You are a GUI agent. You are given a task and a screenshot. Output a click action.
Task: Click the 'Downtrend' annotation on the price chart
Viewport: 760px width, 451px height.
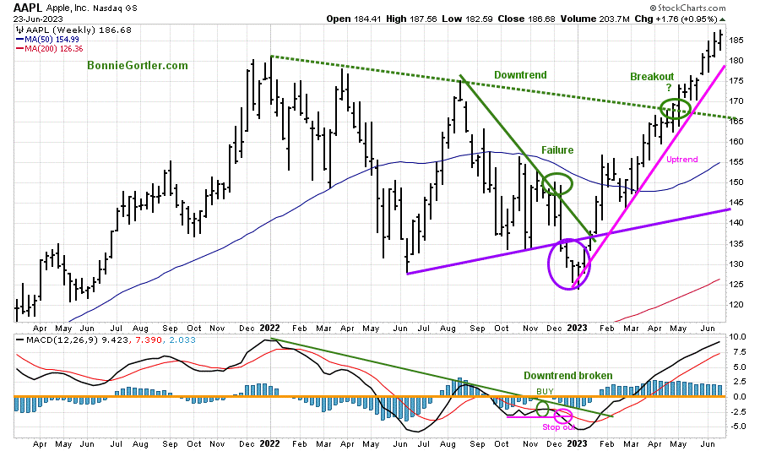pyautogui.click(x=520, y=74)
